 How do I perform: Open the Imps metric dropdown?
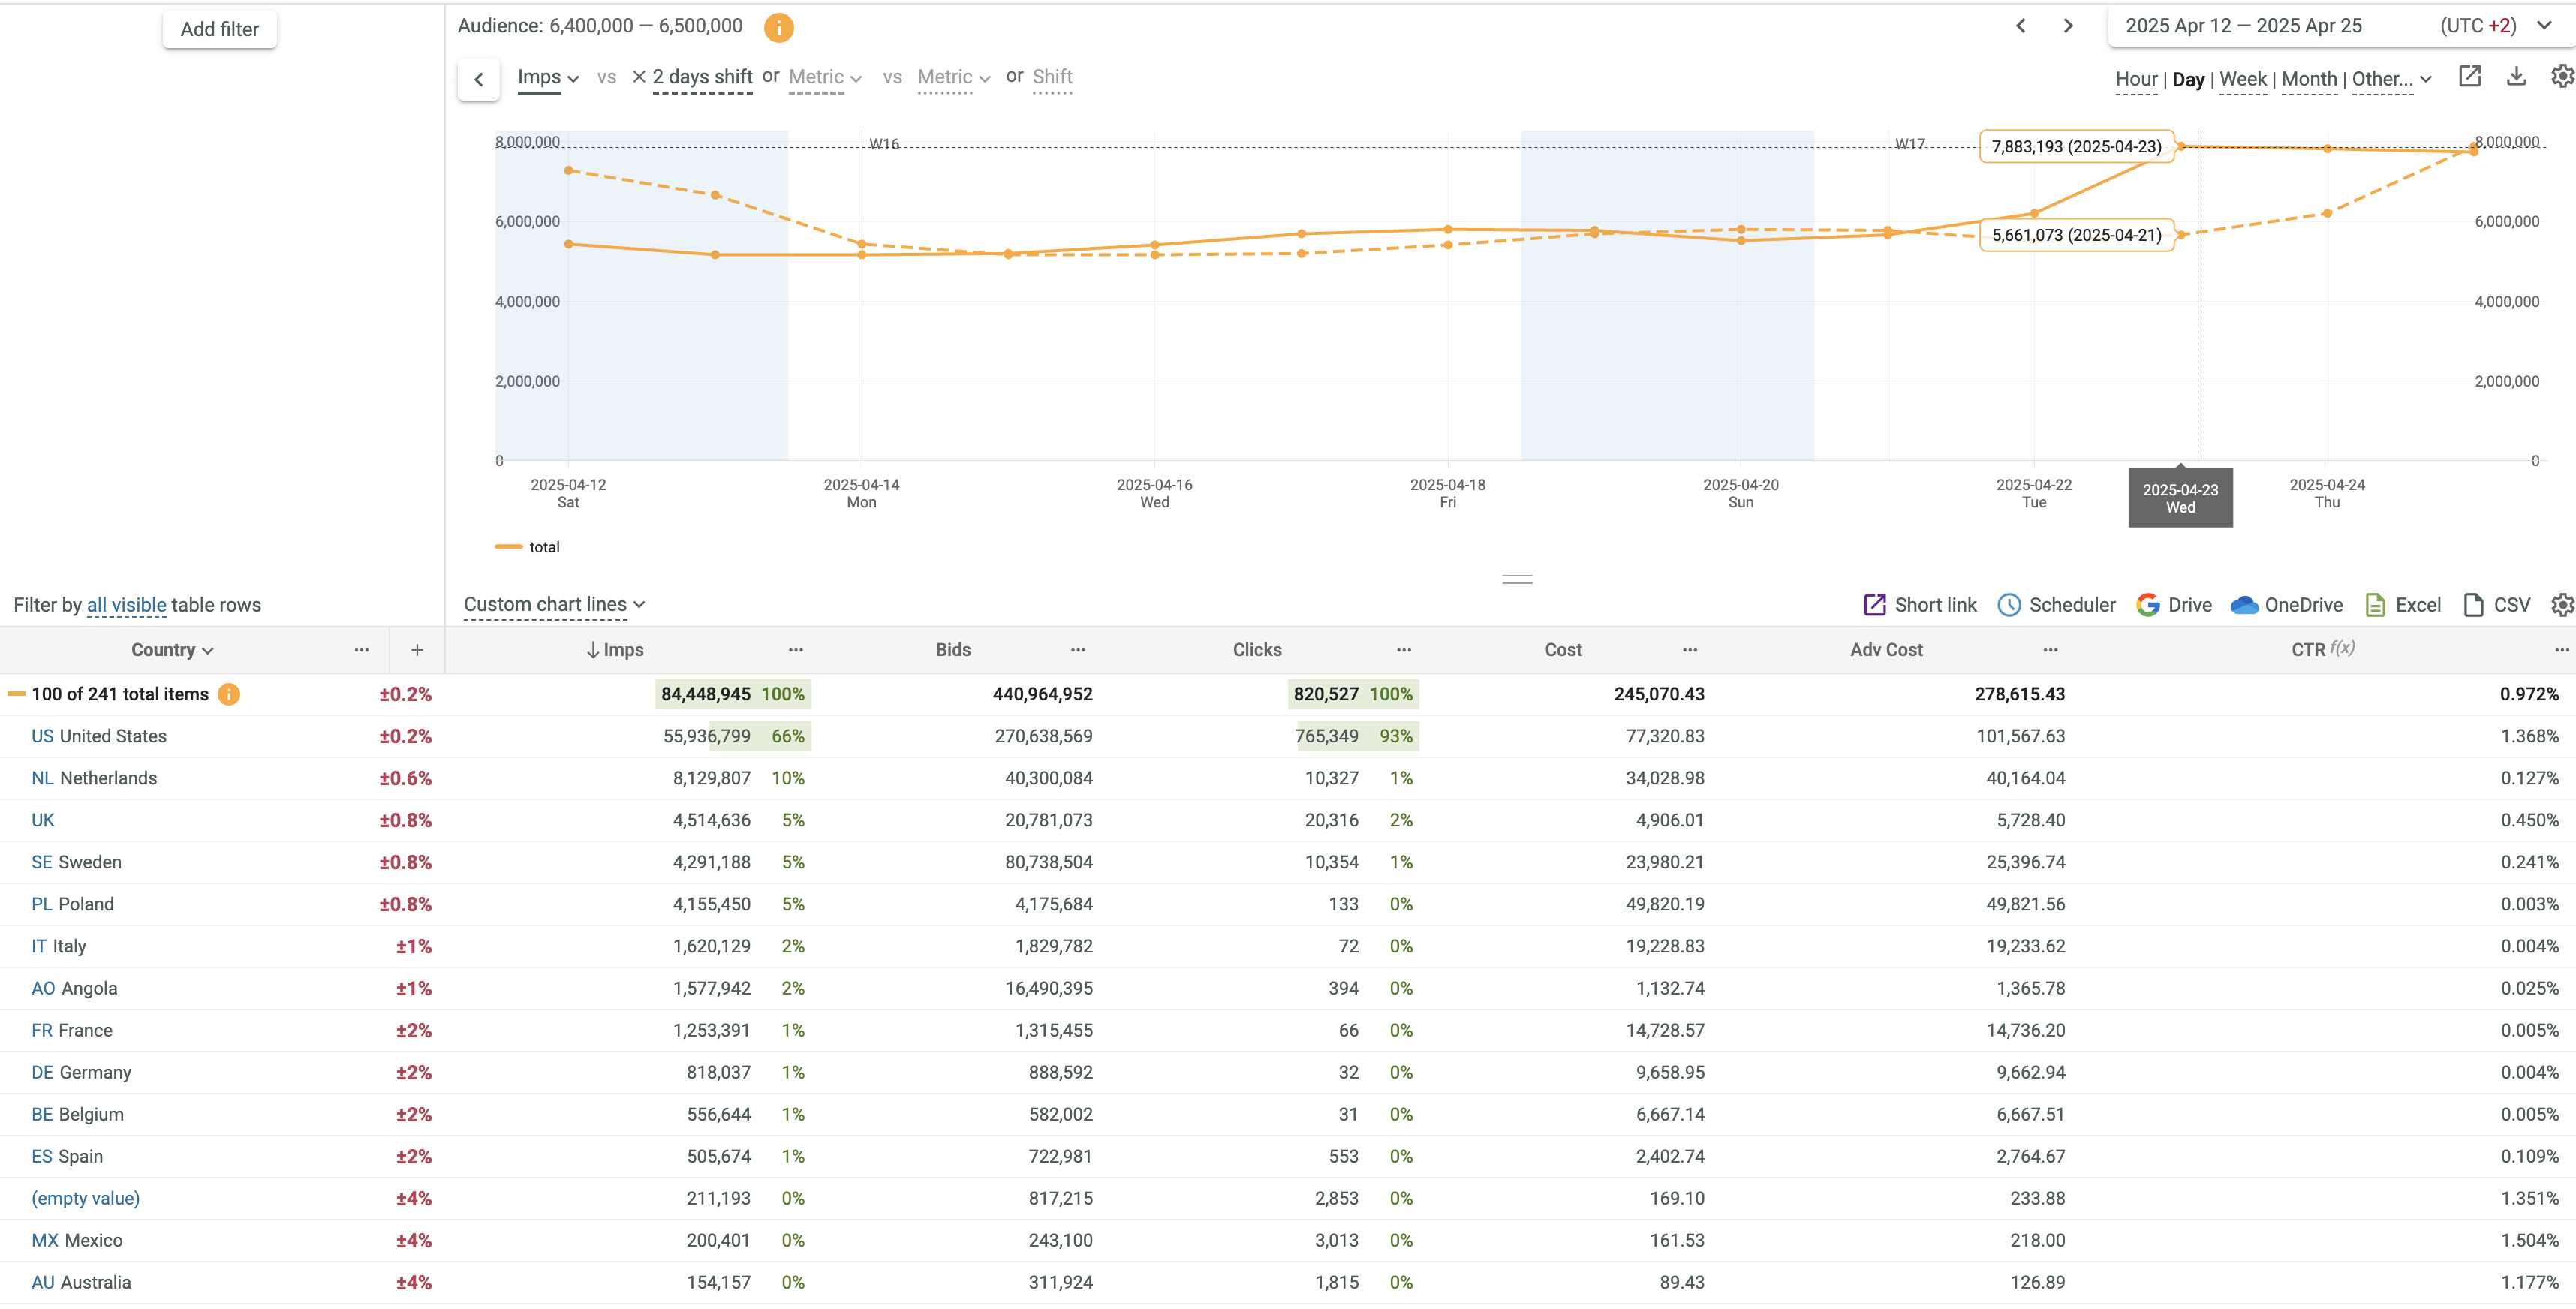pos(548,77)
